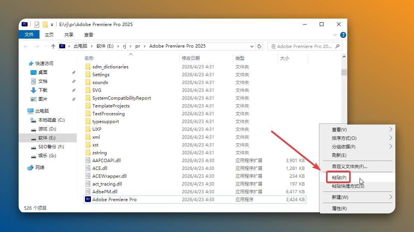Open 文档 in the navigation pane

43,81
